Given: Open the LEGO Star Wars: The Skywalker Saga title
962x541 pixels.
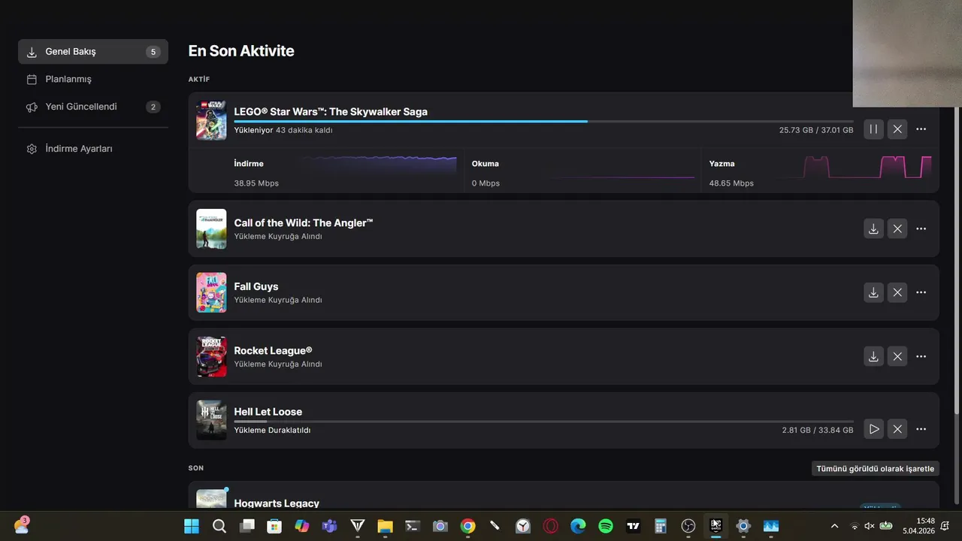Looking at the screenshot, I should [331, 111].
